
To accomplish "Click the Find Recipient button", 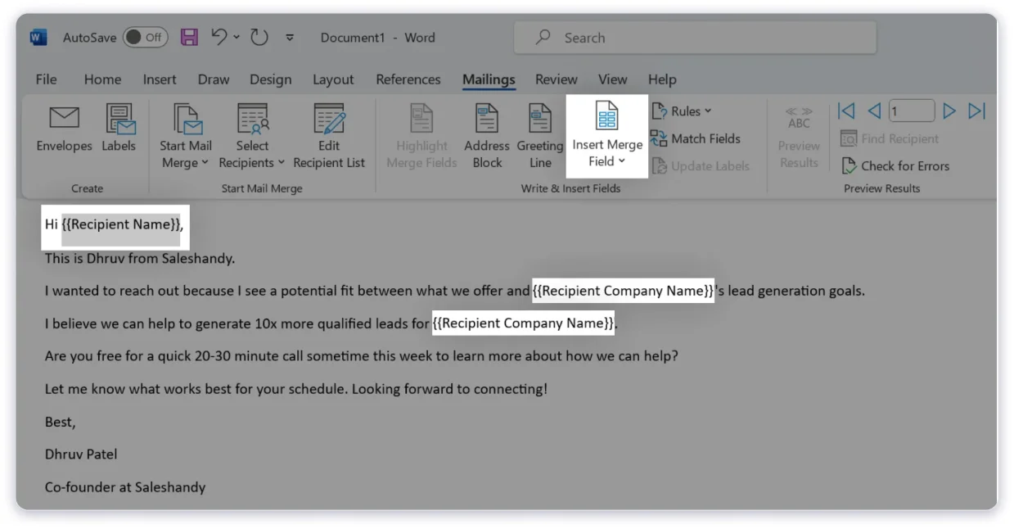I will point(890,138).
